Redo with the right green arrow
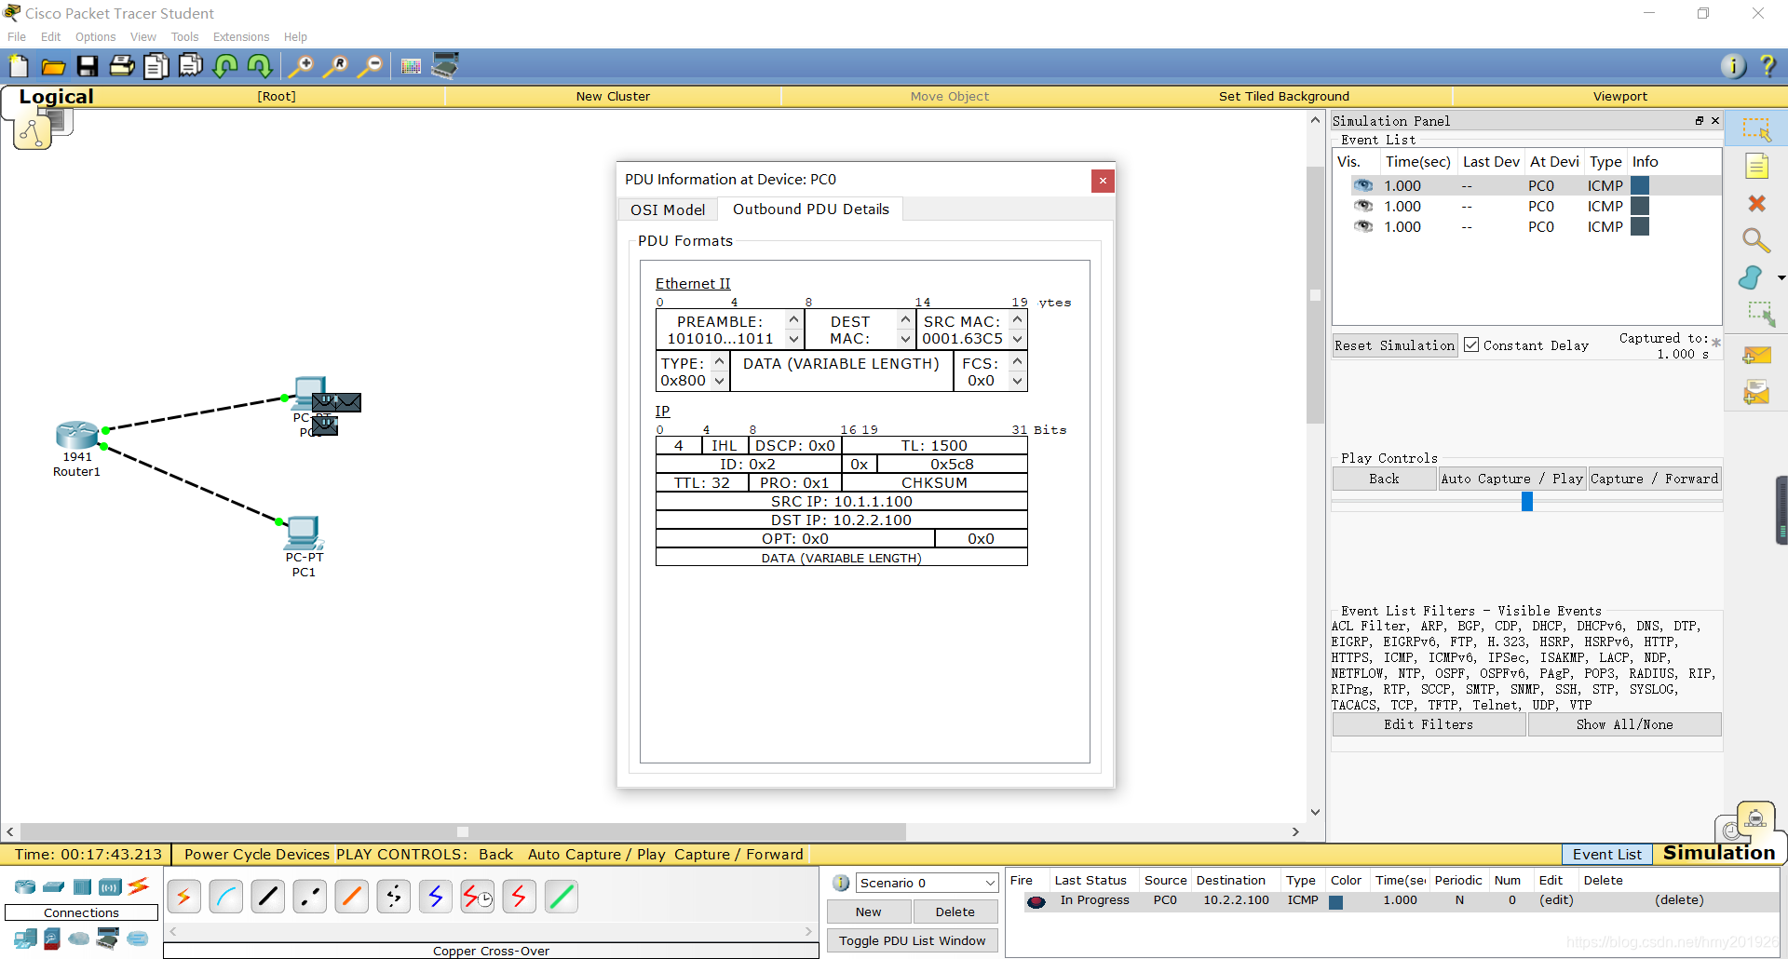Viewport: 1788px width, 959px height. (x=260, y=66)
